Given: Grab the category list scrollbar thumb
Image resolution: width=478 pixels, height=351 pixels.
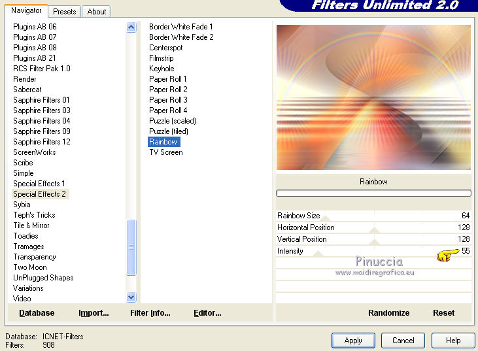Looking at the screenshot, I should [x=131, y=247].
